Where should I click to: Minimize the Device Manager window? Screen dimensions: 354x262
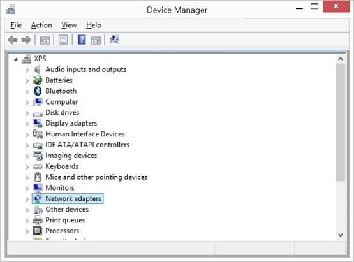click(299, 8)
